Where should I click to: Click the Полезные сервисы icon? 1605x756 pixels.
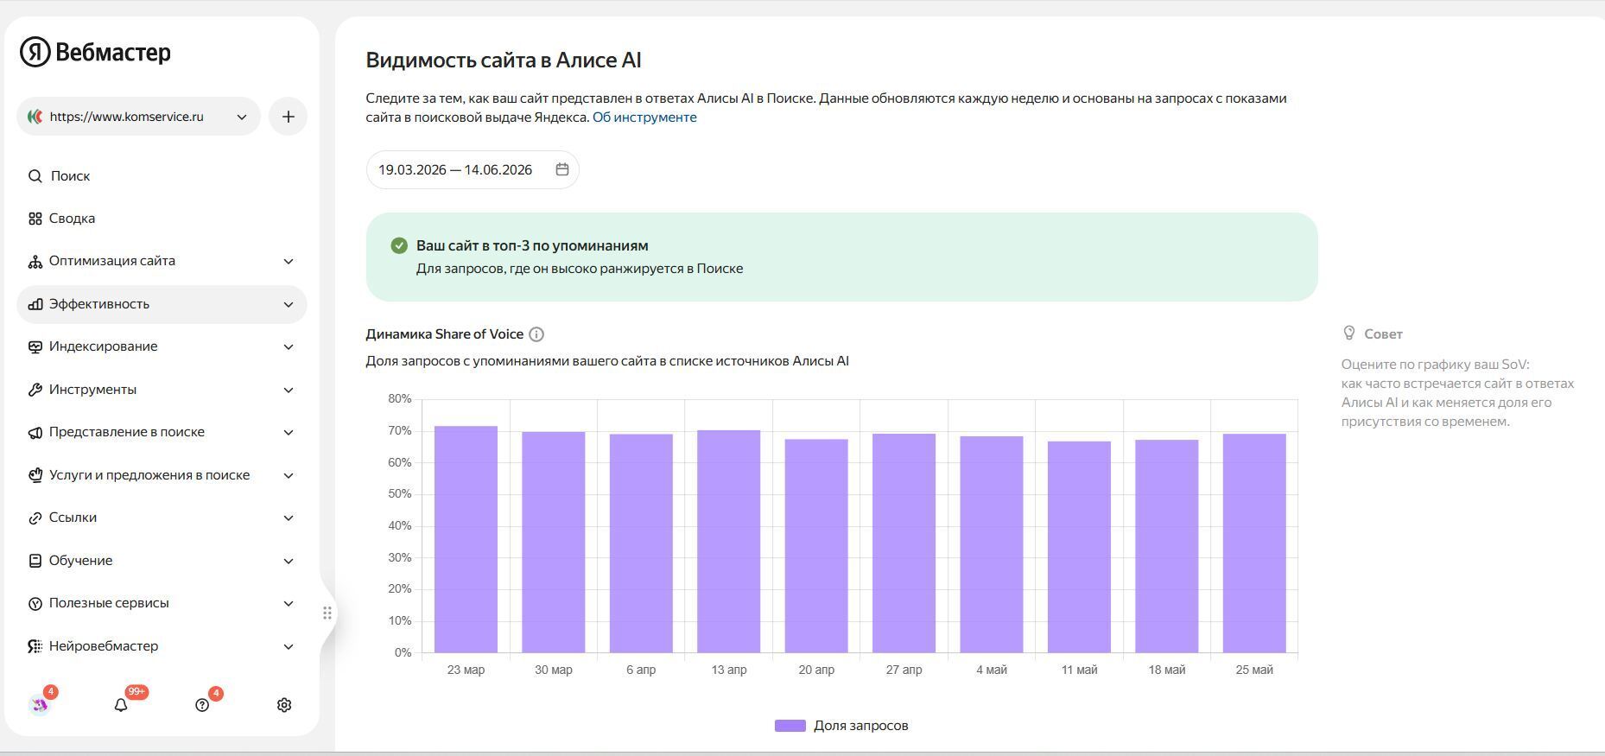click(x=35, y=603)
